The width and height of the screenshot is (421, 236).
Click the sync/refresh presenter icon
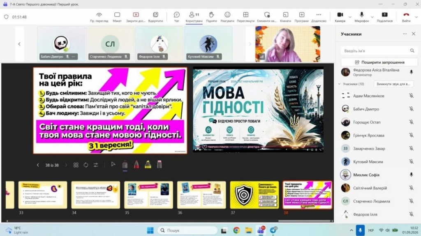pyautogui.click(x=86, y=165)
